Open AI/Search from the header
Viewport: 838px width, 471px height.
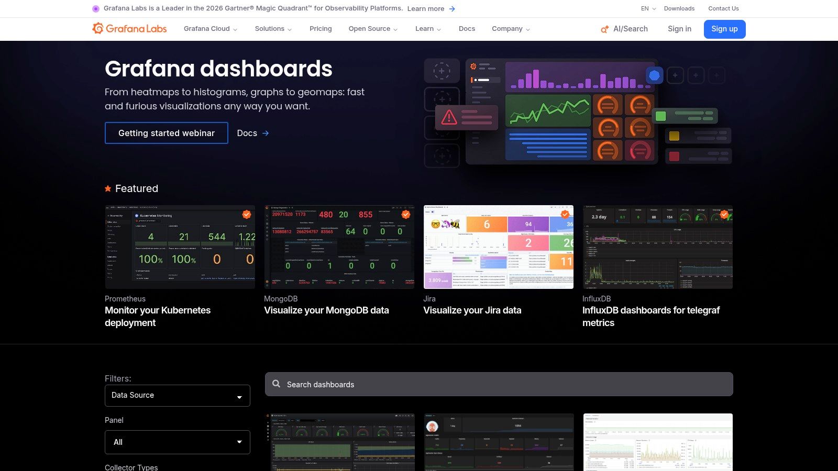coord(624,29)
